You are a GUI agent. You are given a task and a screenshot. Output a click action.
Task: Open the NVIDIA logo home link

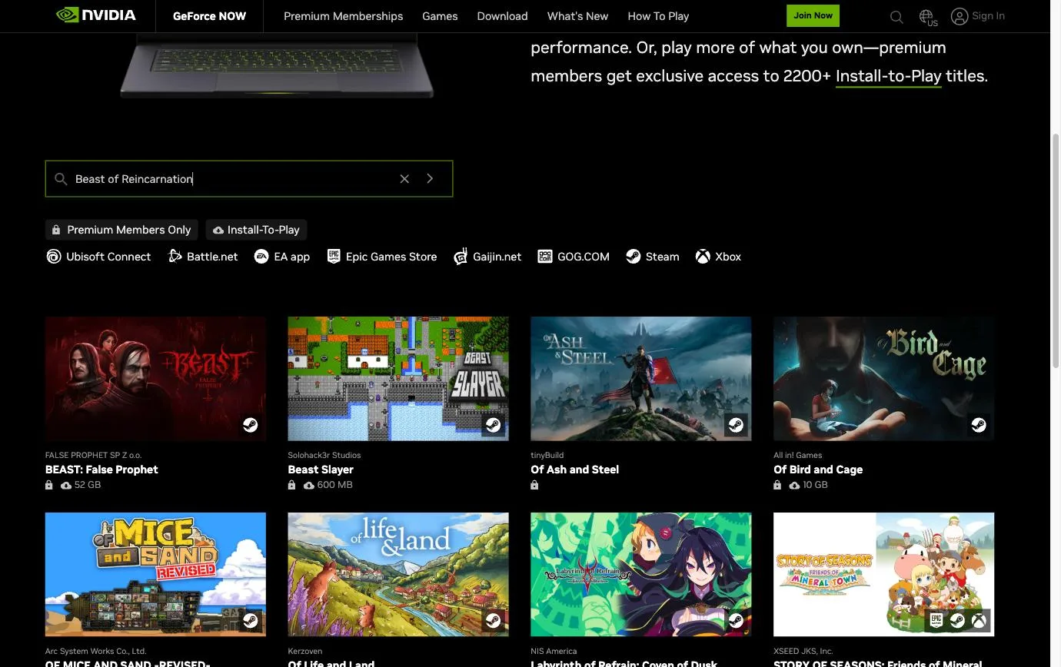(96, 15)
